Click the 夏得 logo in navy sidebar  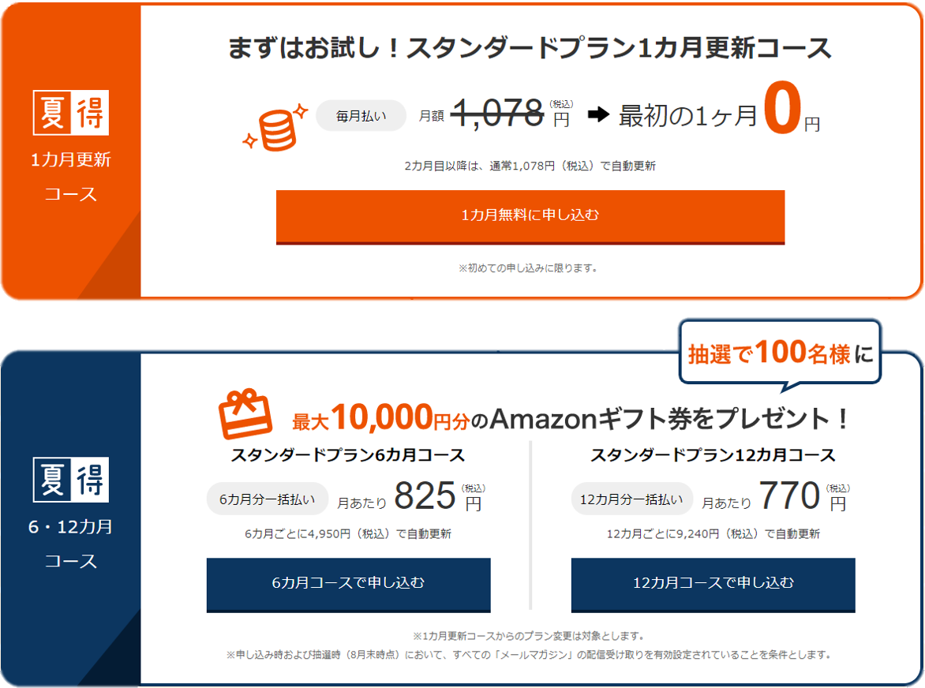point(70,479)
